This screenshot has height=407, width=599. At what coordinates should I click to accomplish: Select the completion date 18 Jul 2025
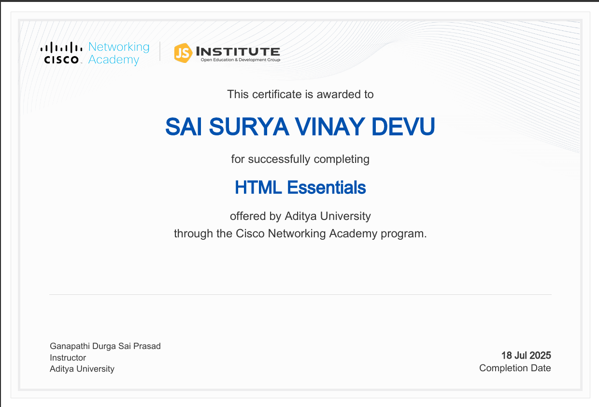(x=526, y=355)
